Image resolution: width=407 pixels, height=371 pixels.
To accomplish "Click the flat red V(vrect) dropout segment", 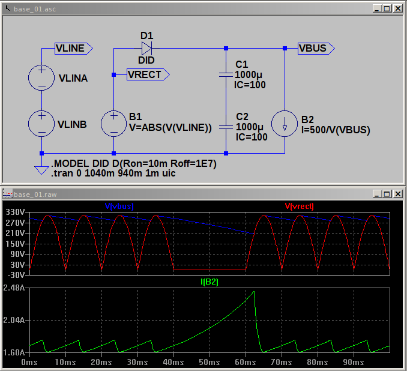I will (210, 270).
